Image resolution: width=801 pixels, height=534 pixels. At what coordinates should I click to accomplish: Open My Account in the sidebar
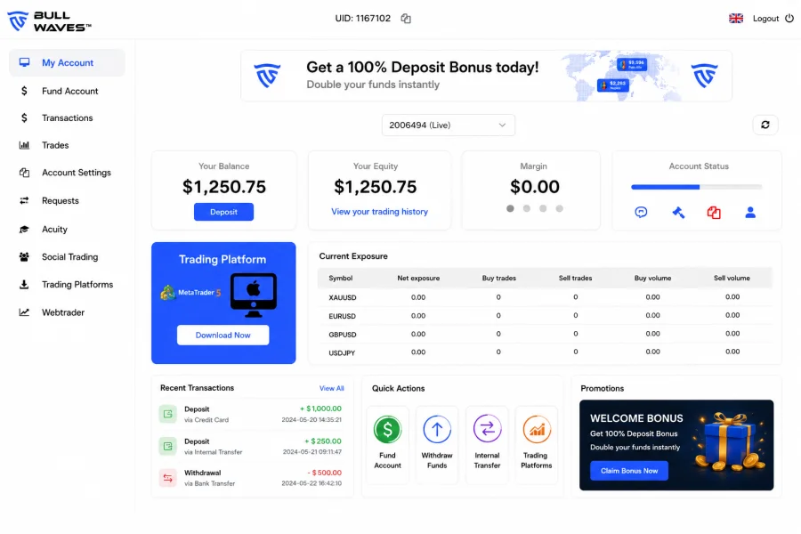(x=67, y=62)
